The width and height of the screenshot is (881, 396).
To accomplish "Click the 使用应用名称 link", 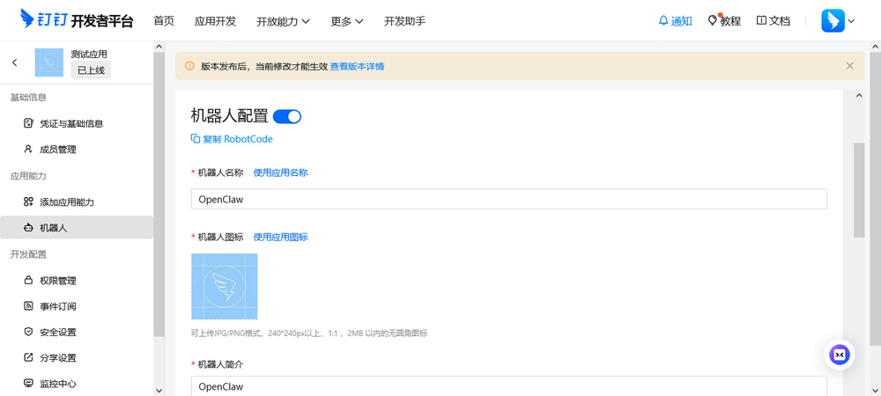I will tap(280, 172).
